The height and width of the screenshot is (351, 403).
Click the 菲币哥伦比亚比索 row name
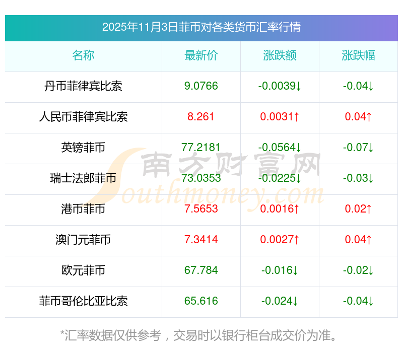coord(83,301)
